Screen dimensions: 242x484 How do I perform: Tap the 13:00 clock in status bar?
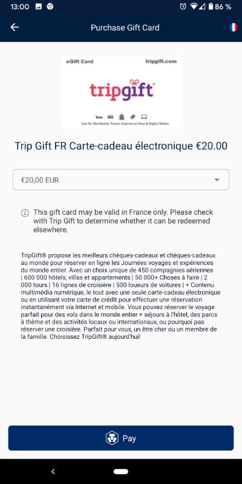point(20,7)
